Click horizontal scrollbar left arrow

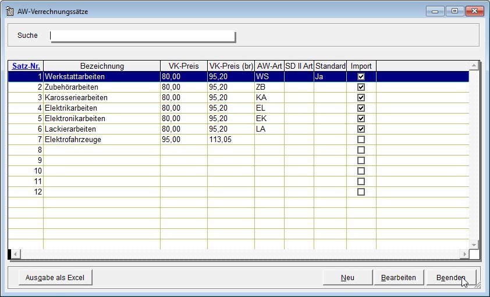pyautogui.click(x=15, y=254)
